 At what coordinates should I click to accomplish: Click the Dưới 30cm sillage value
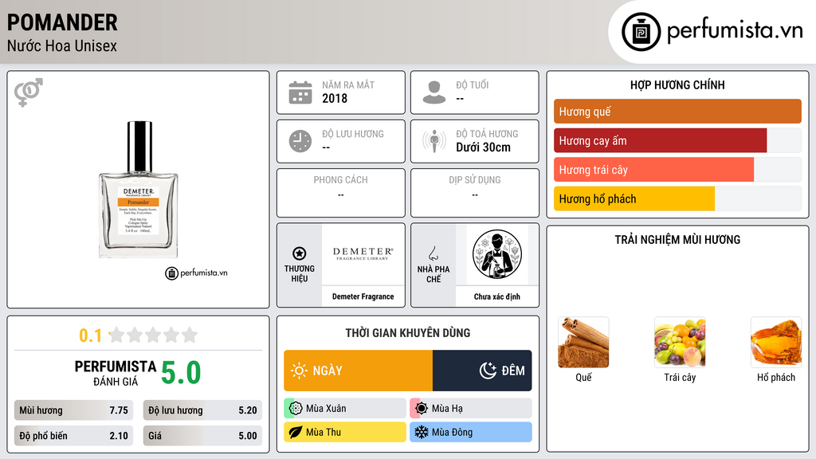[x=484, y=147]
